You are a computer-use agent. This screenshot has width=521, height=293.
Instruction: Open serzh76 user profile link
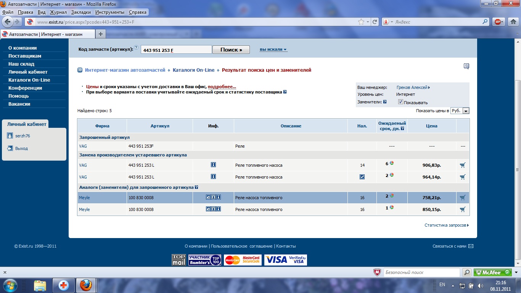[23, 136]
